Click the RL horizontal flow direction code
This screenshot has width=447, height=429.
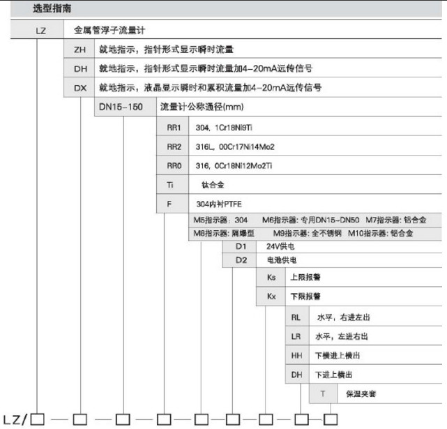(x=296, y=317)
